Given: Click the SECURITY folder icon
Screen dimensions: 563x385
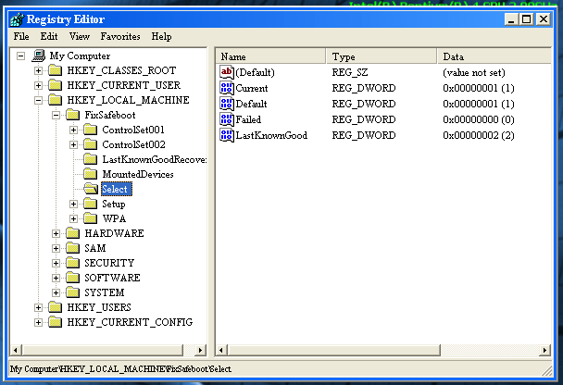Looking at the screenshot, I should click(x=73, y=263).
